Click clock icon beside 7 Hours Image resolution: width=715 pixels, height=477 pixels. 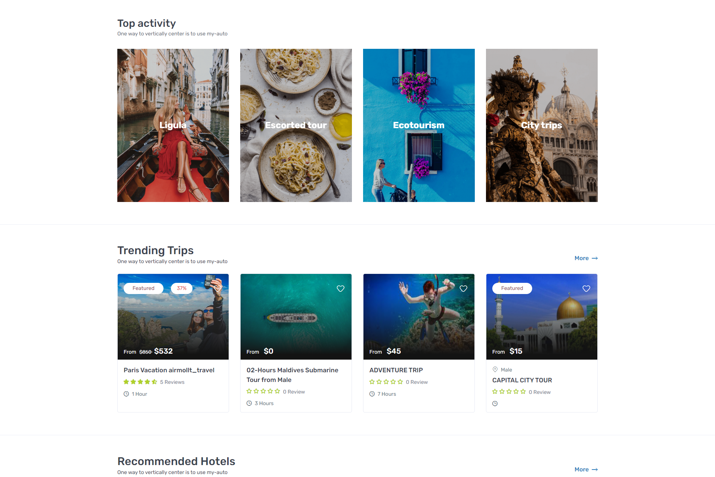372,394
